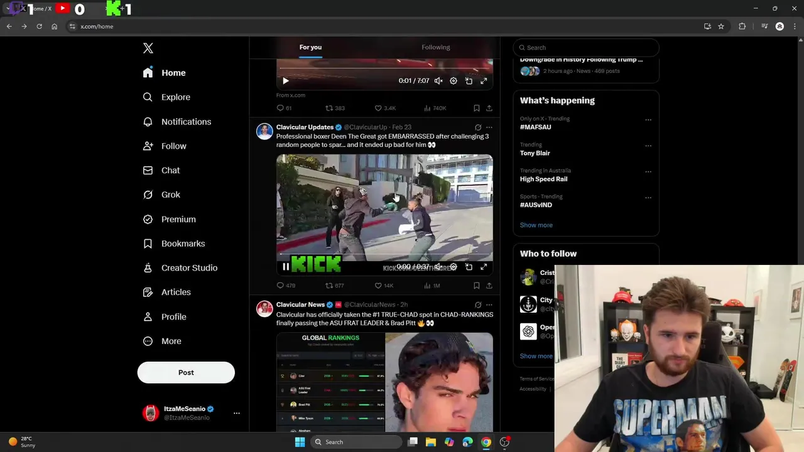The height and width of the screenshot is (452, 804).
Task: Open Chrome extensions puzzle icon
Action: point(742,26)
